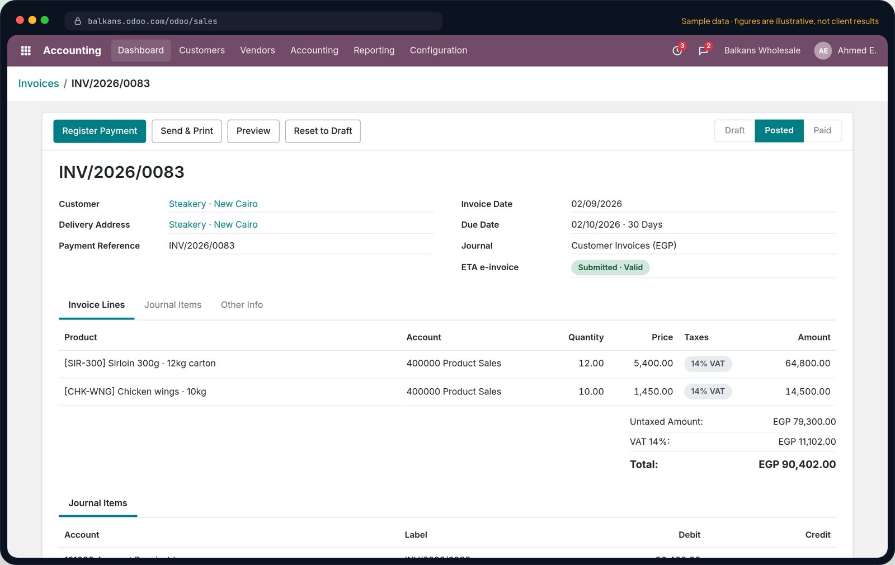Click the Quantity column header
The image size is (895, 565).
tap(586, 337)
